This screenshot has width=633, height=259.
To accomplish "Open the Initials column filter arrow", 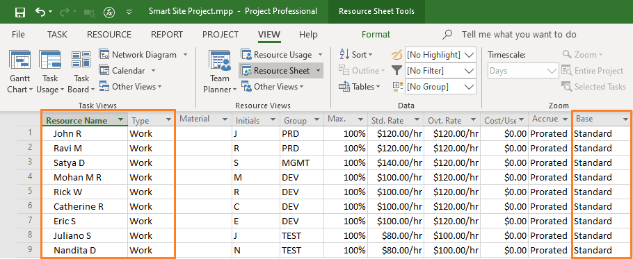I will point(273,119).
